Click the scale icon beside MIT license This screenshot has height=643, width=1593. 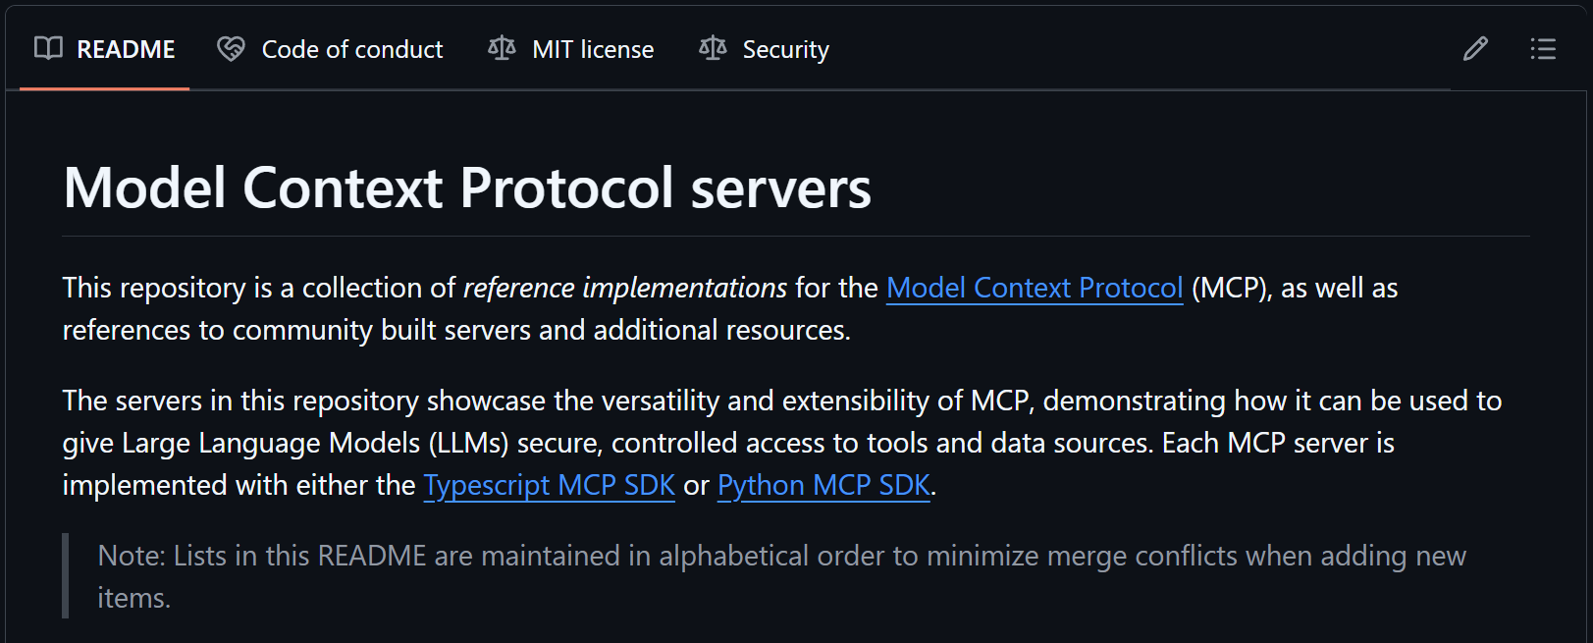tap(502, 48)
